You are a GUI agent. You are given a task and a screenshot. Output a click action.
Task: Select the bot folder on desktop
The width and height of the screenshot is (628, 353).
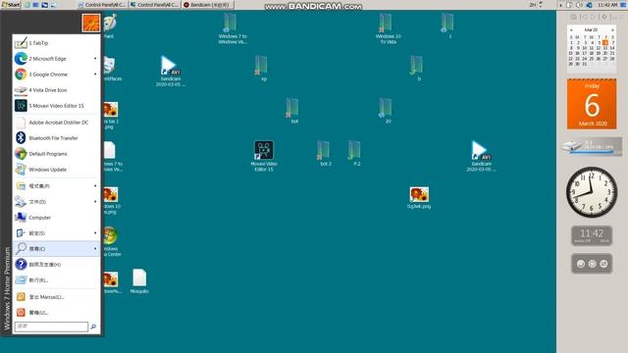coord(293,111)
